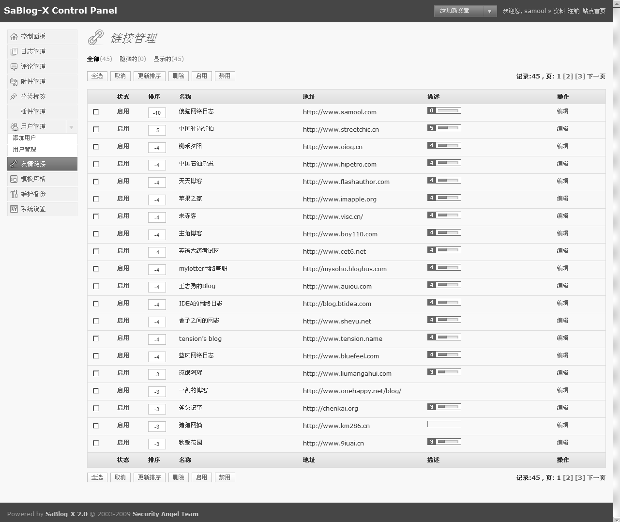Click the attachment icon beside 附件管理
Viewport: 620px width, 522px height.
tap(14, 82)
